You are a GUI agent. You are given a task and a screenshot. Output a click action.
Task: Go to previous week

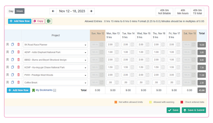click(x=53, y=11)
